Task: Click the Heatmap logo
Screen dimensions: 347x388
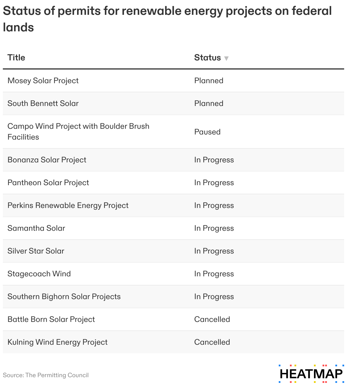Action: tap(311, 373)
